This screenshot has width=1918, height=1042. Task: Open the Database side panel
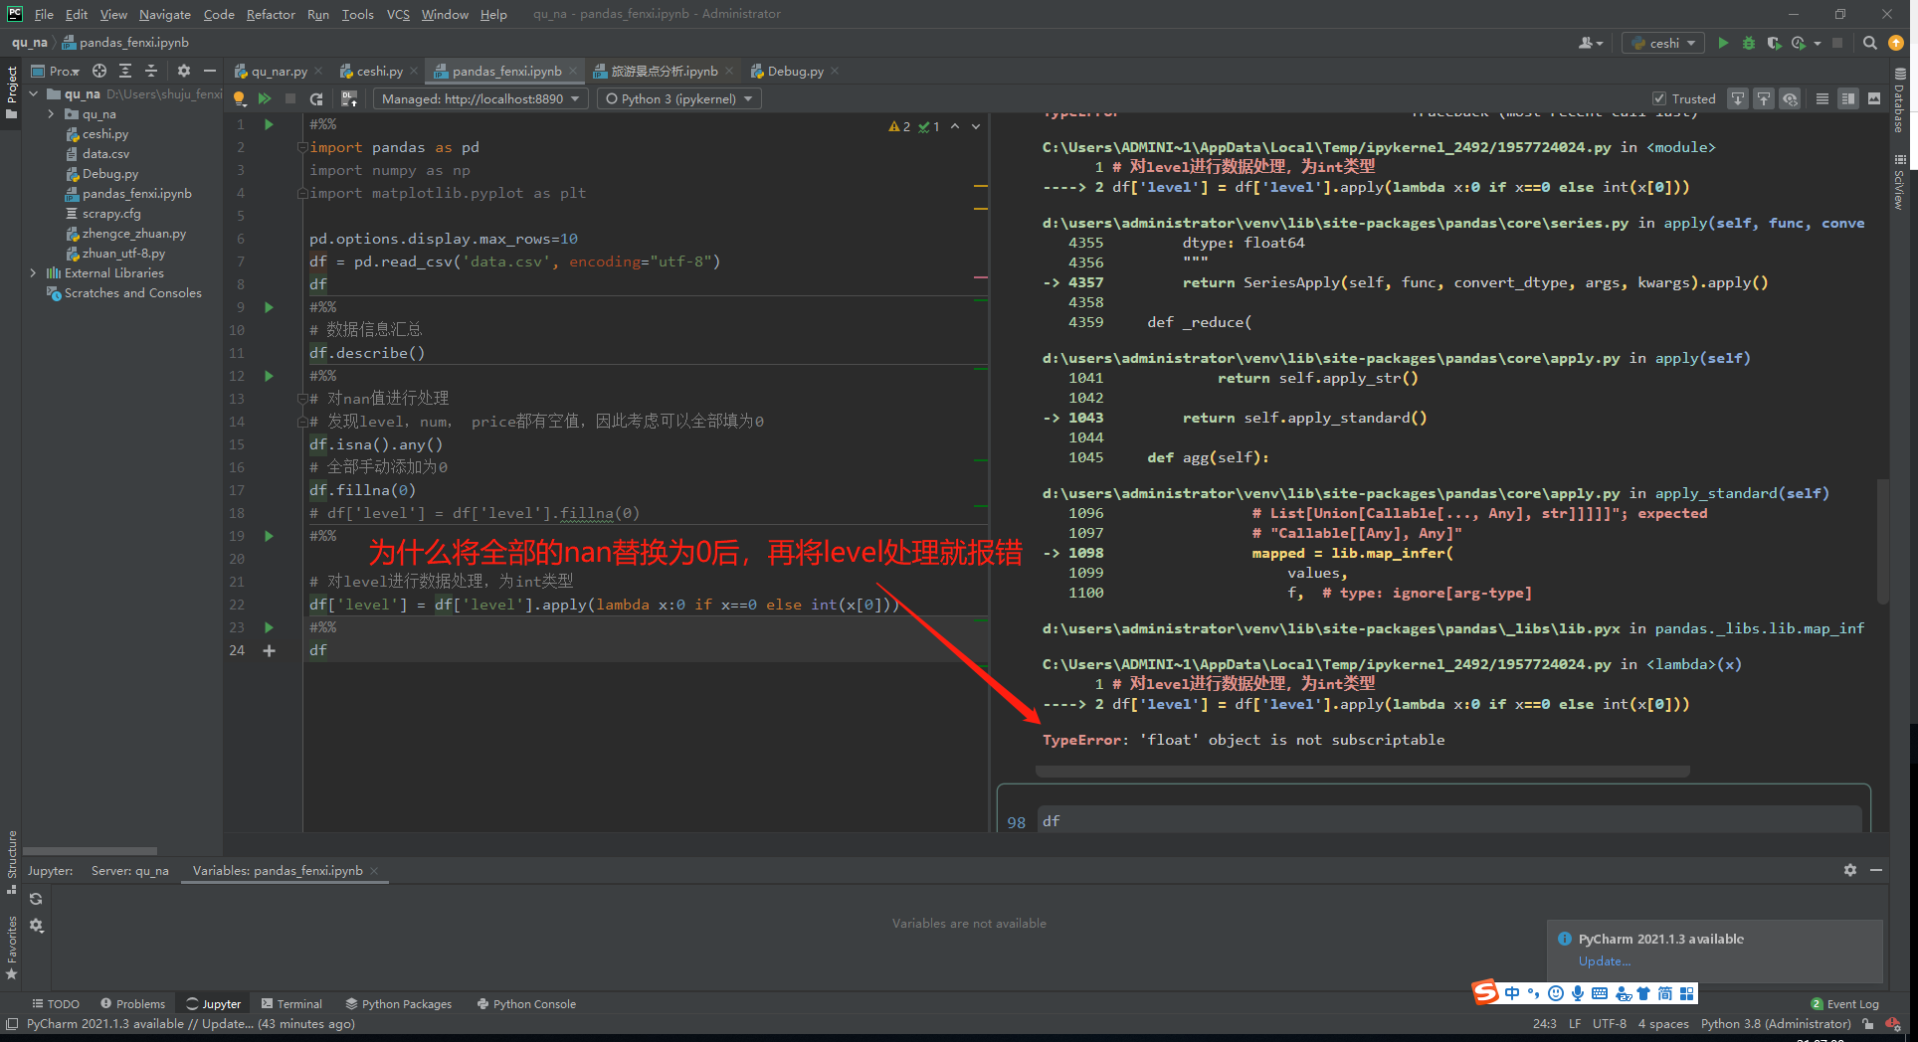coord(1899,100)
